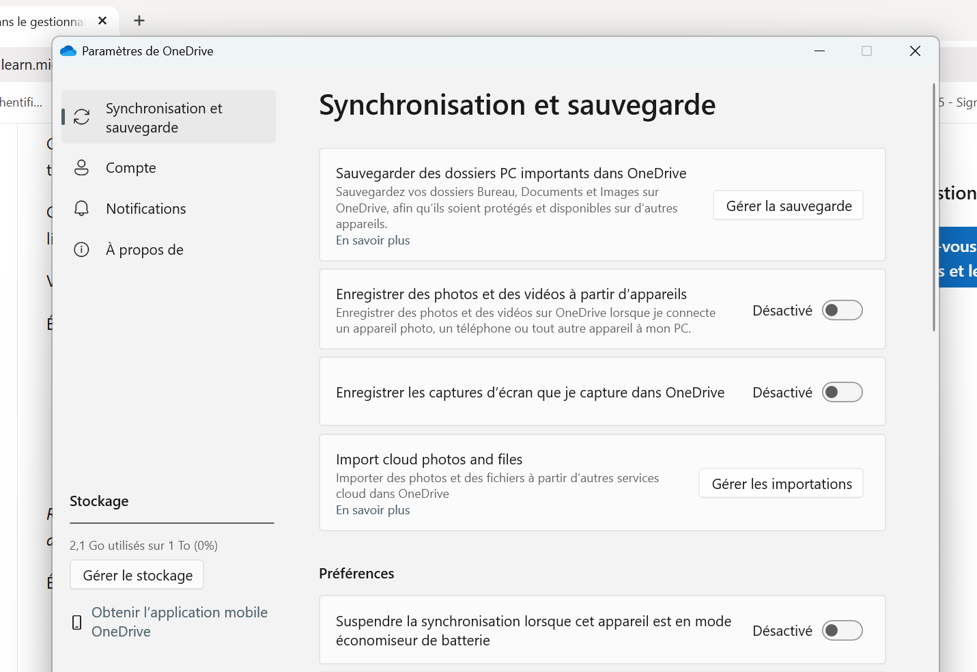Viewport: 977px width, 672px height.
Task: Click the Préférences section heading
Action: point(356,574)
